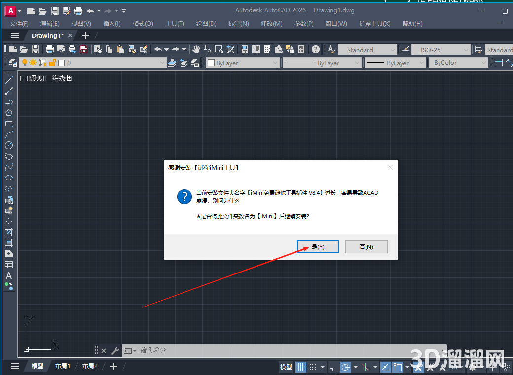The image size is (513, 375).
Task: Open the 文件(F) menu
Action: click(x=19, y=24)
